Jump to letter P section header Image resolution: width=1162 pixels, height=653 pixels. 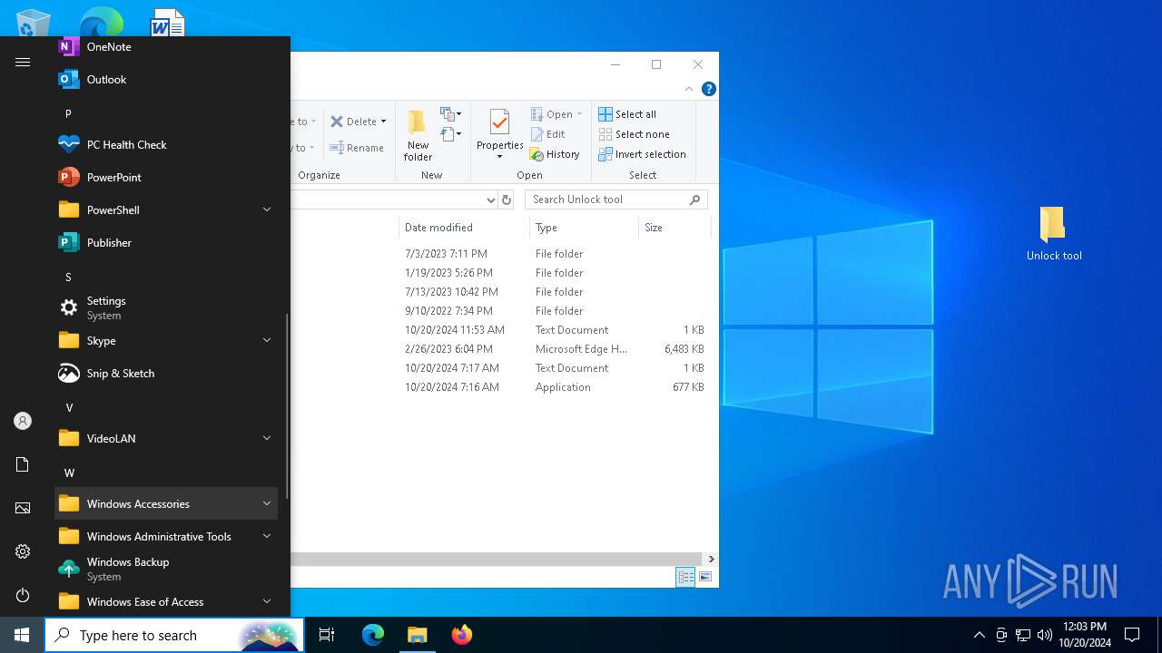(68, 113)
